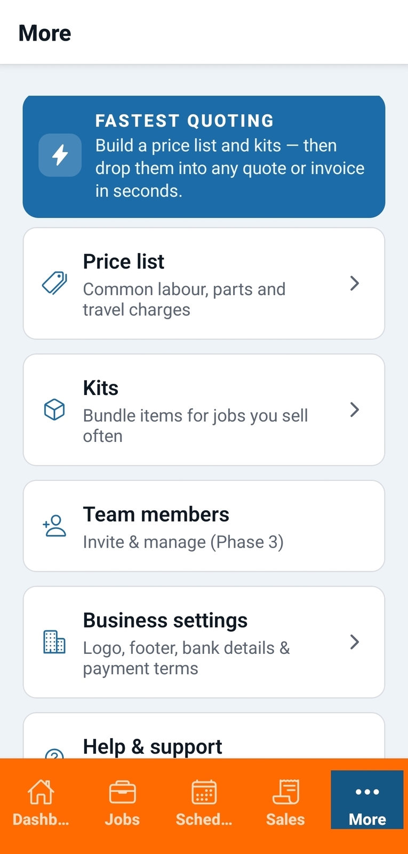This screenshot has width=408, height=854.
Task: Expand Kits via its chevron arrow
Action: pyautogui.click(x=355, y=410)
